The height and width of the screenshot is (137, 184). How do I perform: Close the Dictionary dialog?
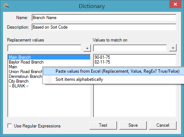tap(175, 4)
